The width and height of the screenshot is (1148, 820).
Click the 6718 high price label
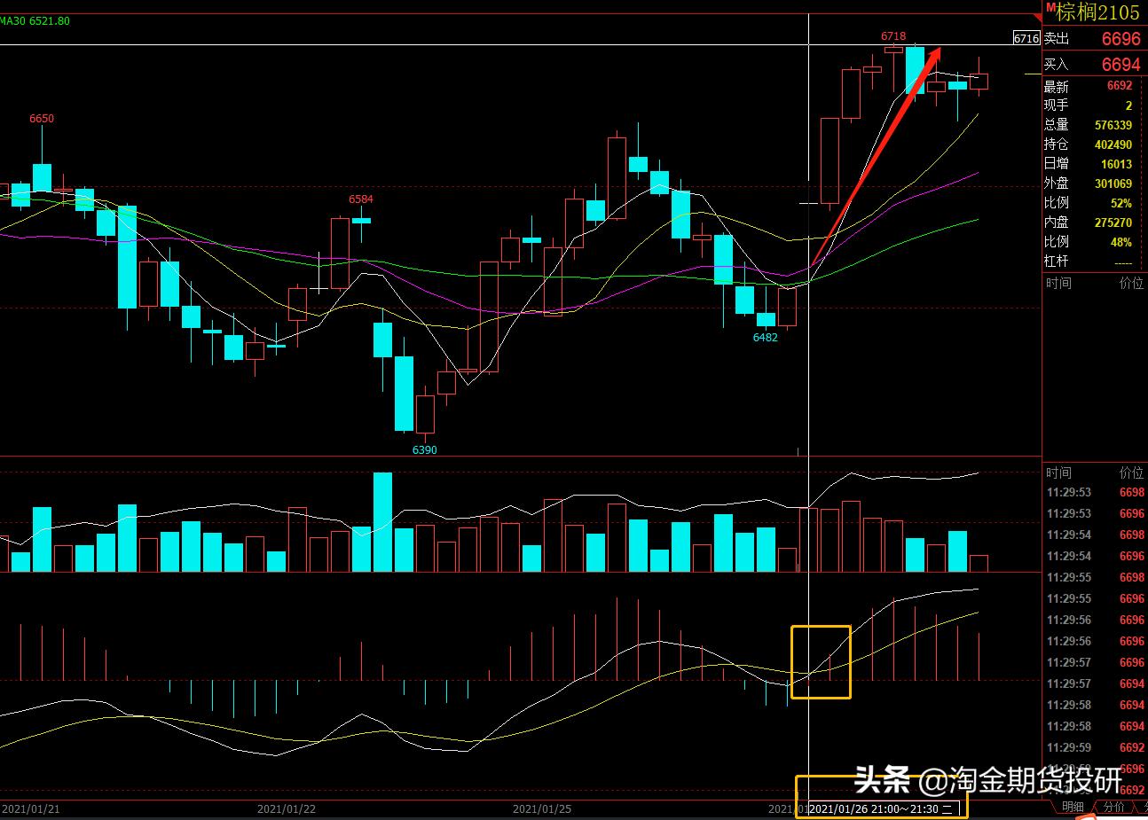click(893, 36)
